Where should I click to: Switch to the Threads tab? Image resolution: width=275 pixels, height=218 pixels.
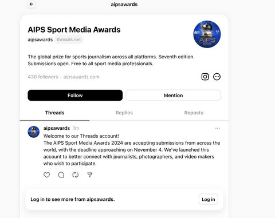pyautogui.click(x=54, y=113)
